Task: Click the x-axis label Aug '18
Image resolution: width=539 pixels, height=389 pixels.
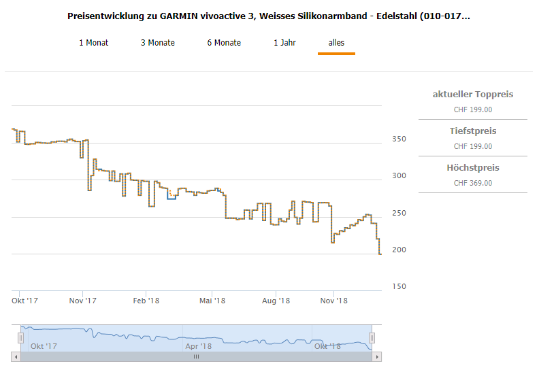Action: coord(276,301)
